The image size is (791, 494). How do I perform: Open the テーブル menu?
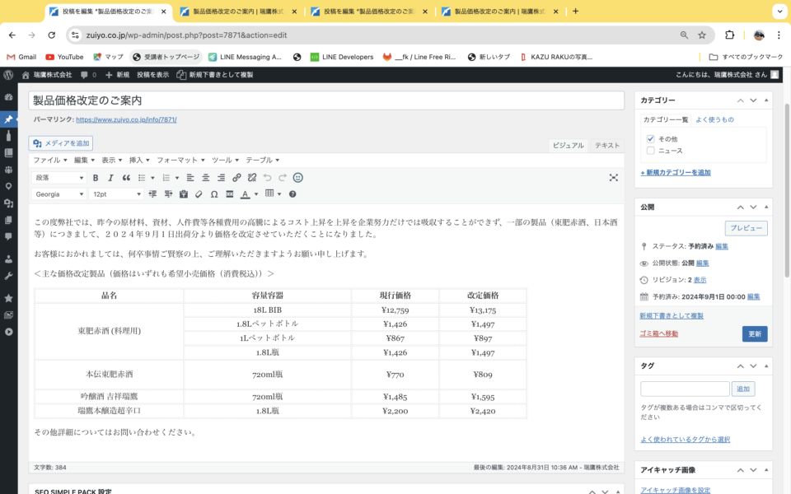(x=262, y=160)
